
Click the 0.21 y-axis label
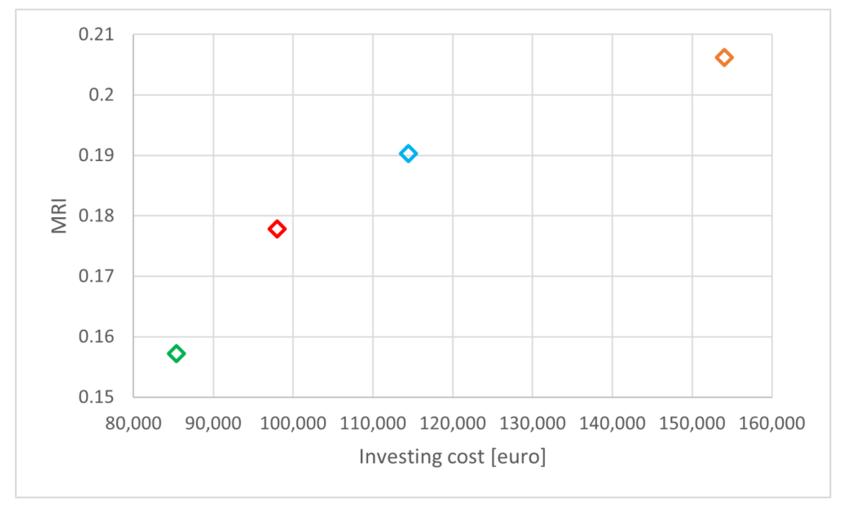(96, 34)
